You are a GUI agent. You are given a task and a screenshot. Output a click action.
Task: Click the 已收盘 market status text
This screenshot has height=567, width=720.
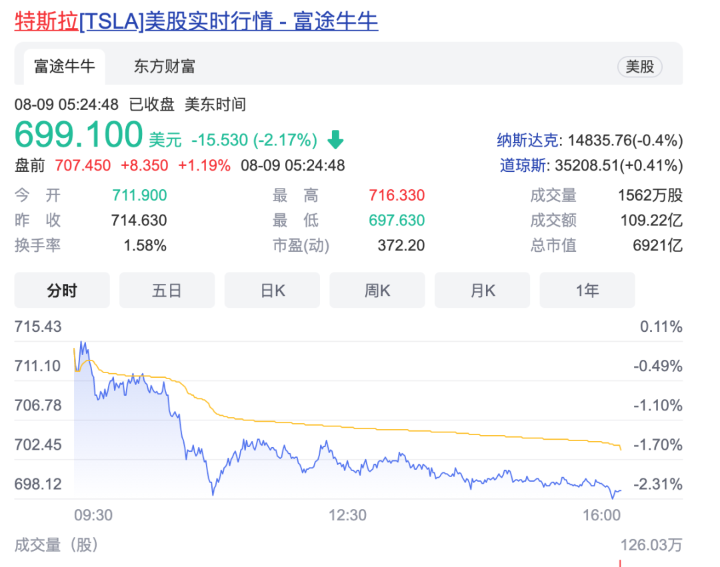tap(151, 105)
